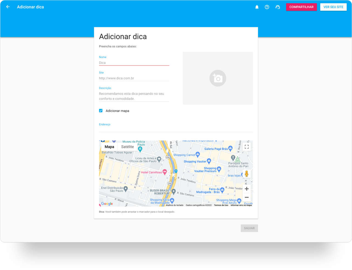The height and width of the screenshot is (270, 352).
Task: Open Termos de Uso link
Action: (221, 205)
